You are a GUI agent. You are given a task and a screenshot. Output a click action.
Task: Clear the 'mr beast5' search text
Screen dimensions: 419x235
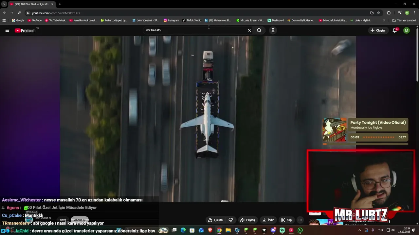pos(249,30)
